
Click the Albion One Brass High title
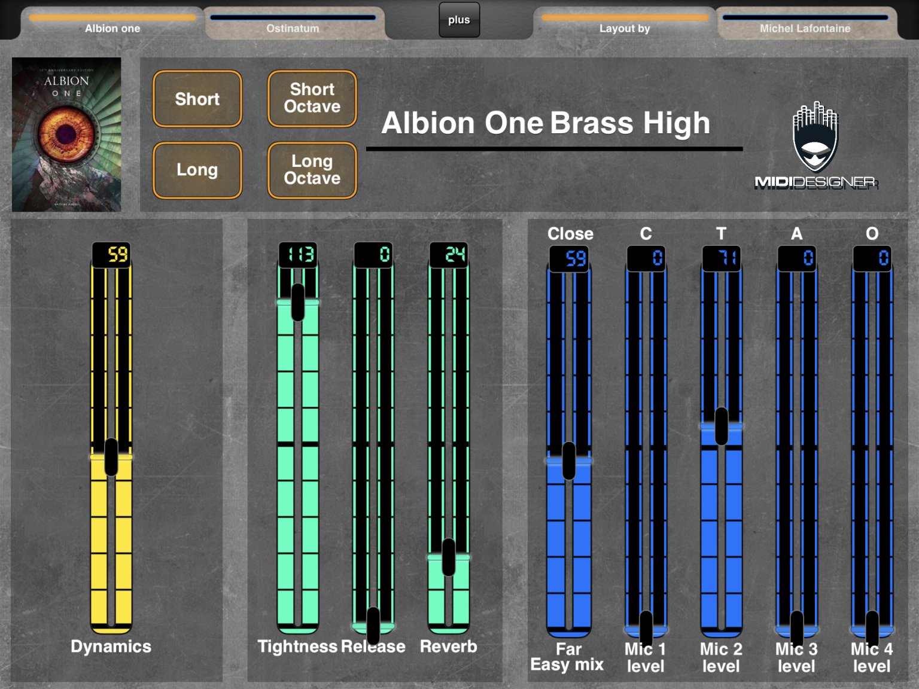coord(546,123)
